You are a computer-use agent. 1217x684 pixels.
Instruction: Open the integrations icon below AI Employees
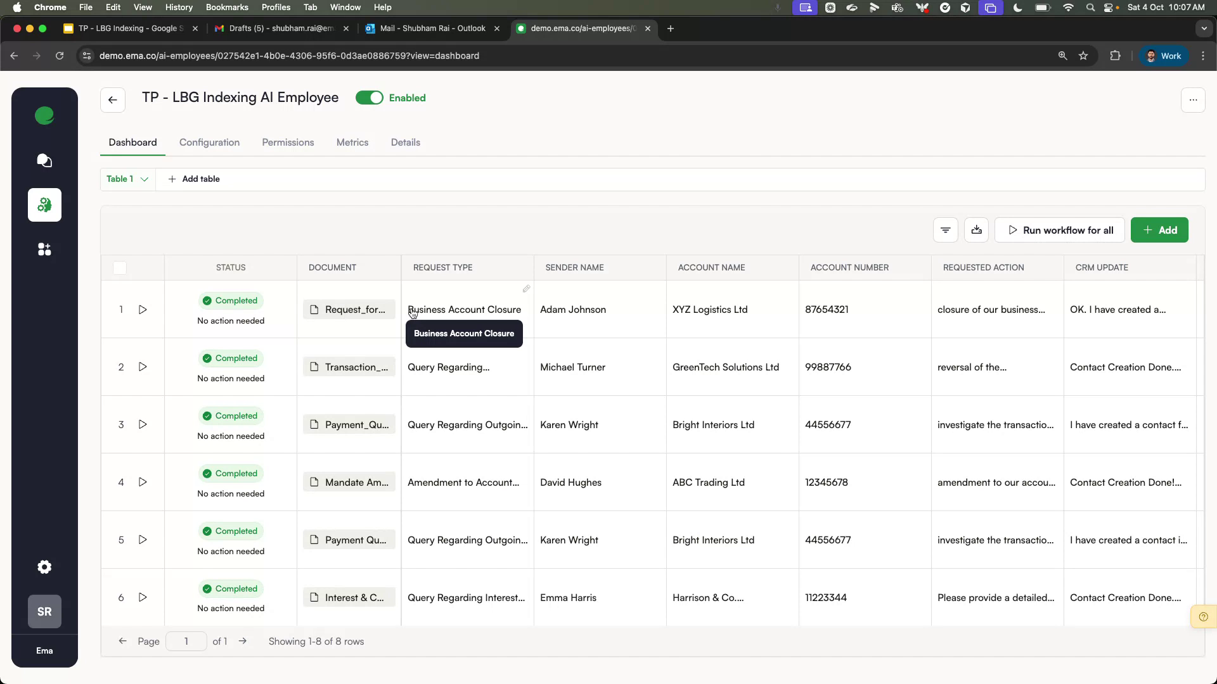[44, 249]
